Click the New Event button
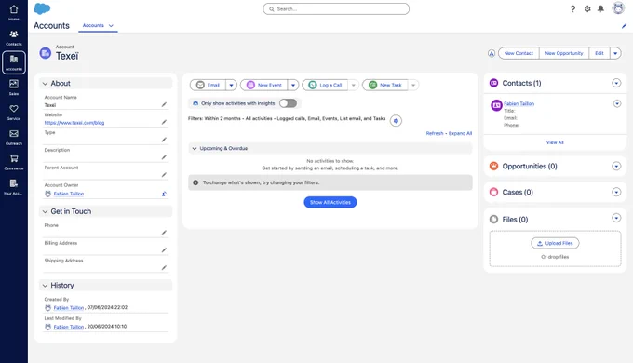This screenshot has width=633, height=363. click(x=264, y=86)
